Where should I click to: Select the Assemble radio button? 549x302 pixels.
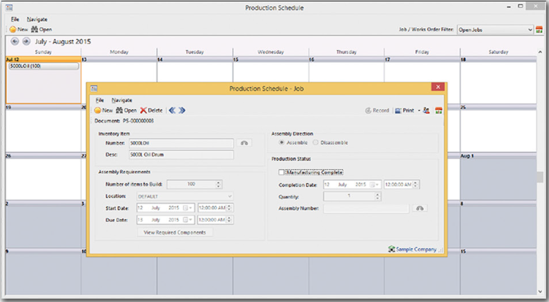(x=281, y=143)
